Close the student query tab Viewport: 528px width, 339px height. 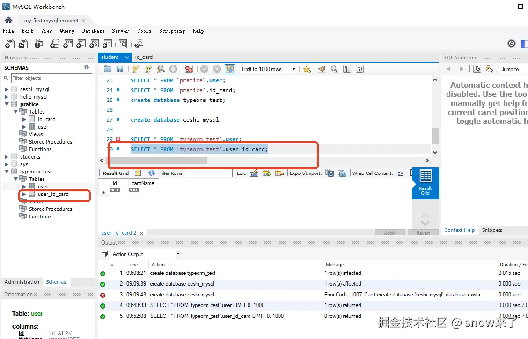pos(127,58)
